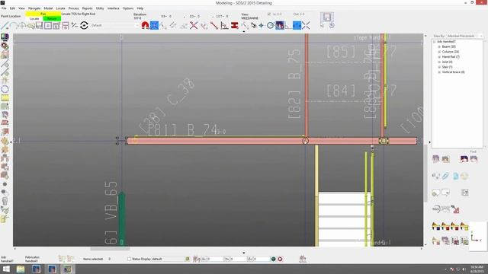Image resolution: width=488 pixels, height=274 pixels.
Task: Click the floppy disk save icon
Action: tap(39, 25)
